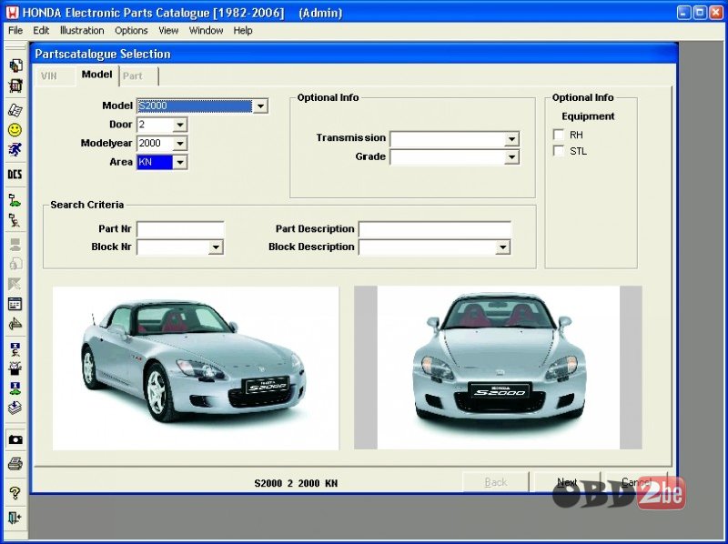Click the exit door icon
Image resolution: width=728 pixels, height=544 pixels.
pos(15,518)
